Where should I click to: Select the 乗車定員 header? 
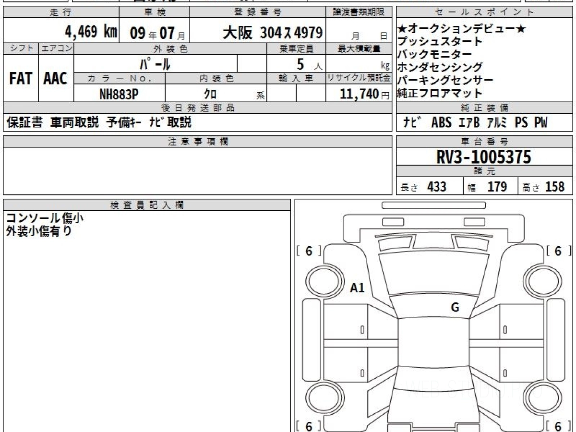pyautogui.click(x=296, y=48)
